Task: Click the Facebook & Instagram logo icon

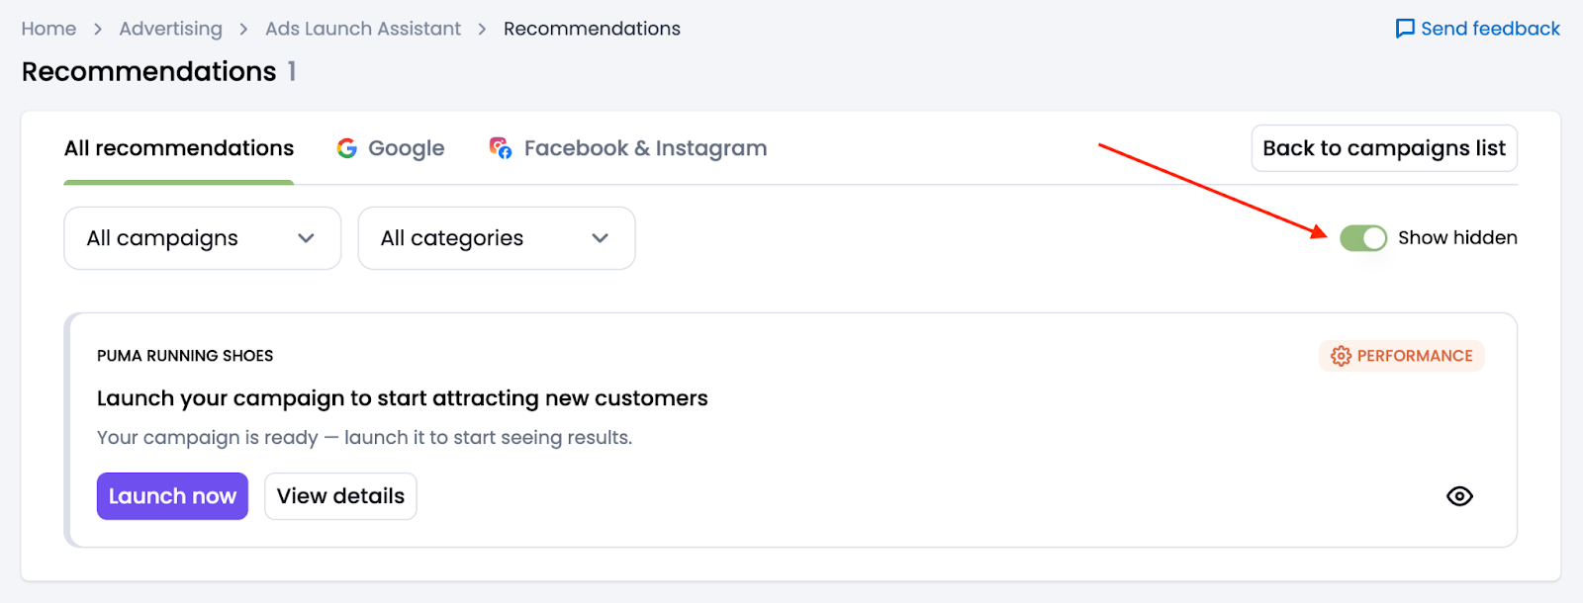Action: click(501, 148)
